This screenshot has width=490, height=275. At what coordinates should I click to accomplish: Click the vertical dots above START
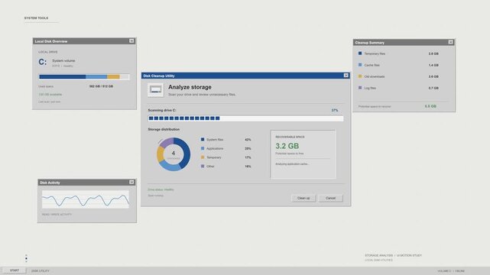click(x=26, y=258)
